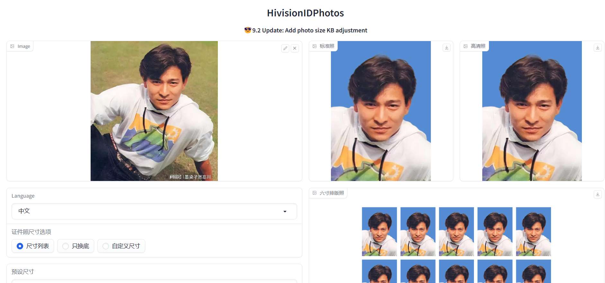Select the 自定义尺寸 radio option
Viewport: 605px width, 283px height.
(121, 246)
